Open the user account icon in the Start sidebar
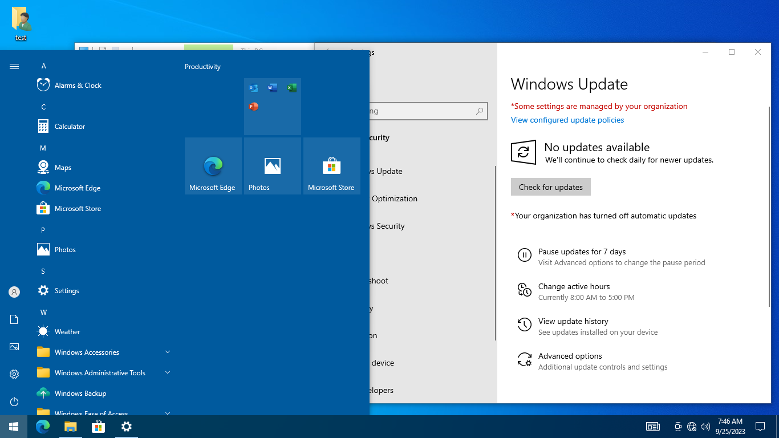The width and height of the screenshot is (779, 438). (x=14, y=292)
